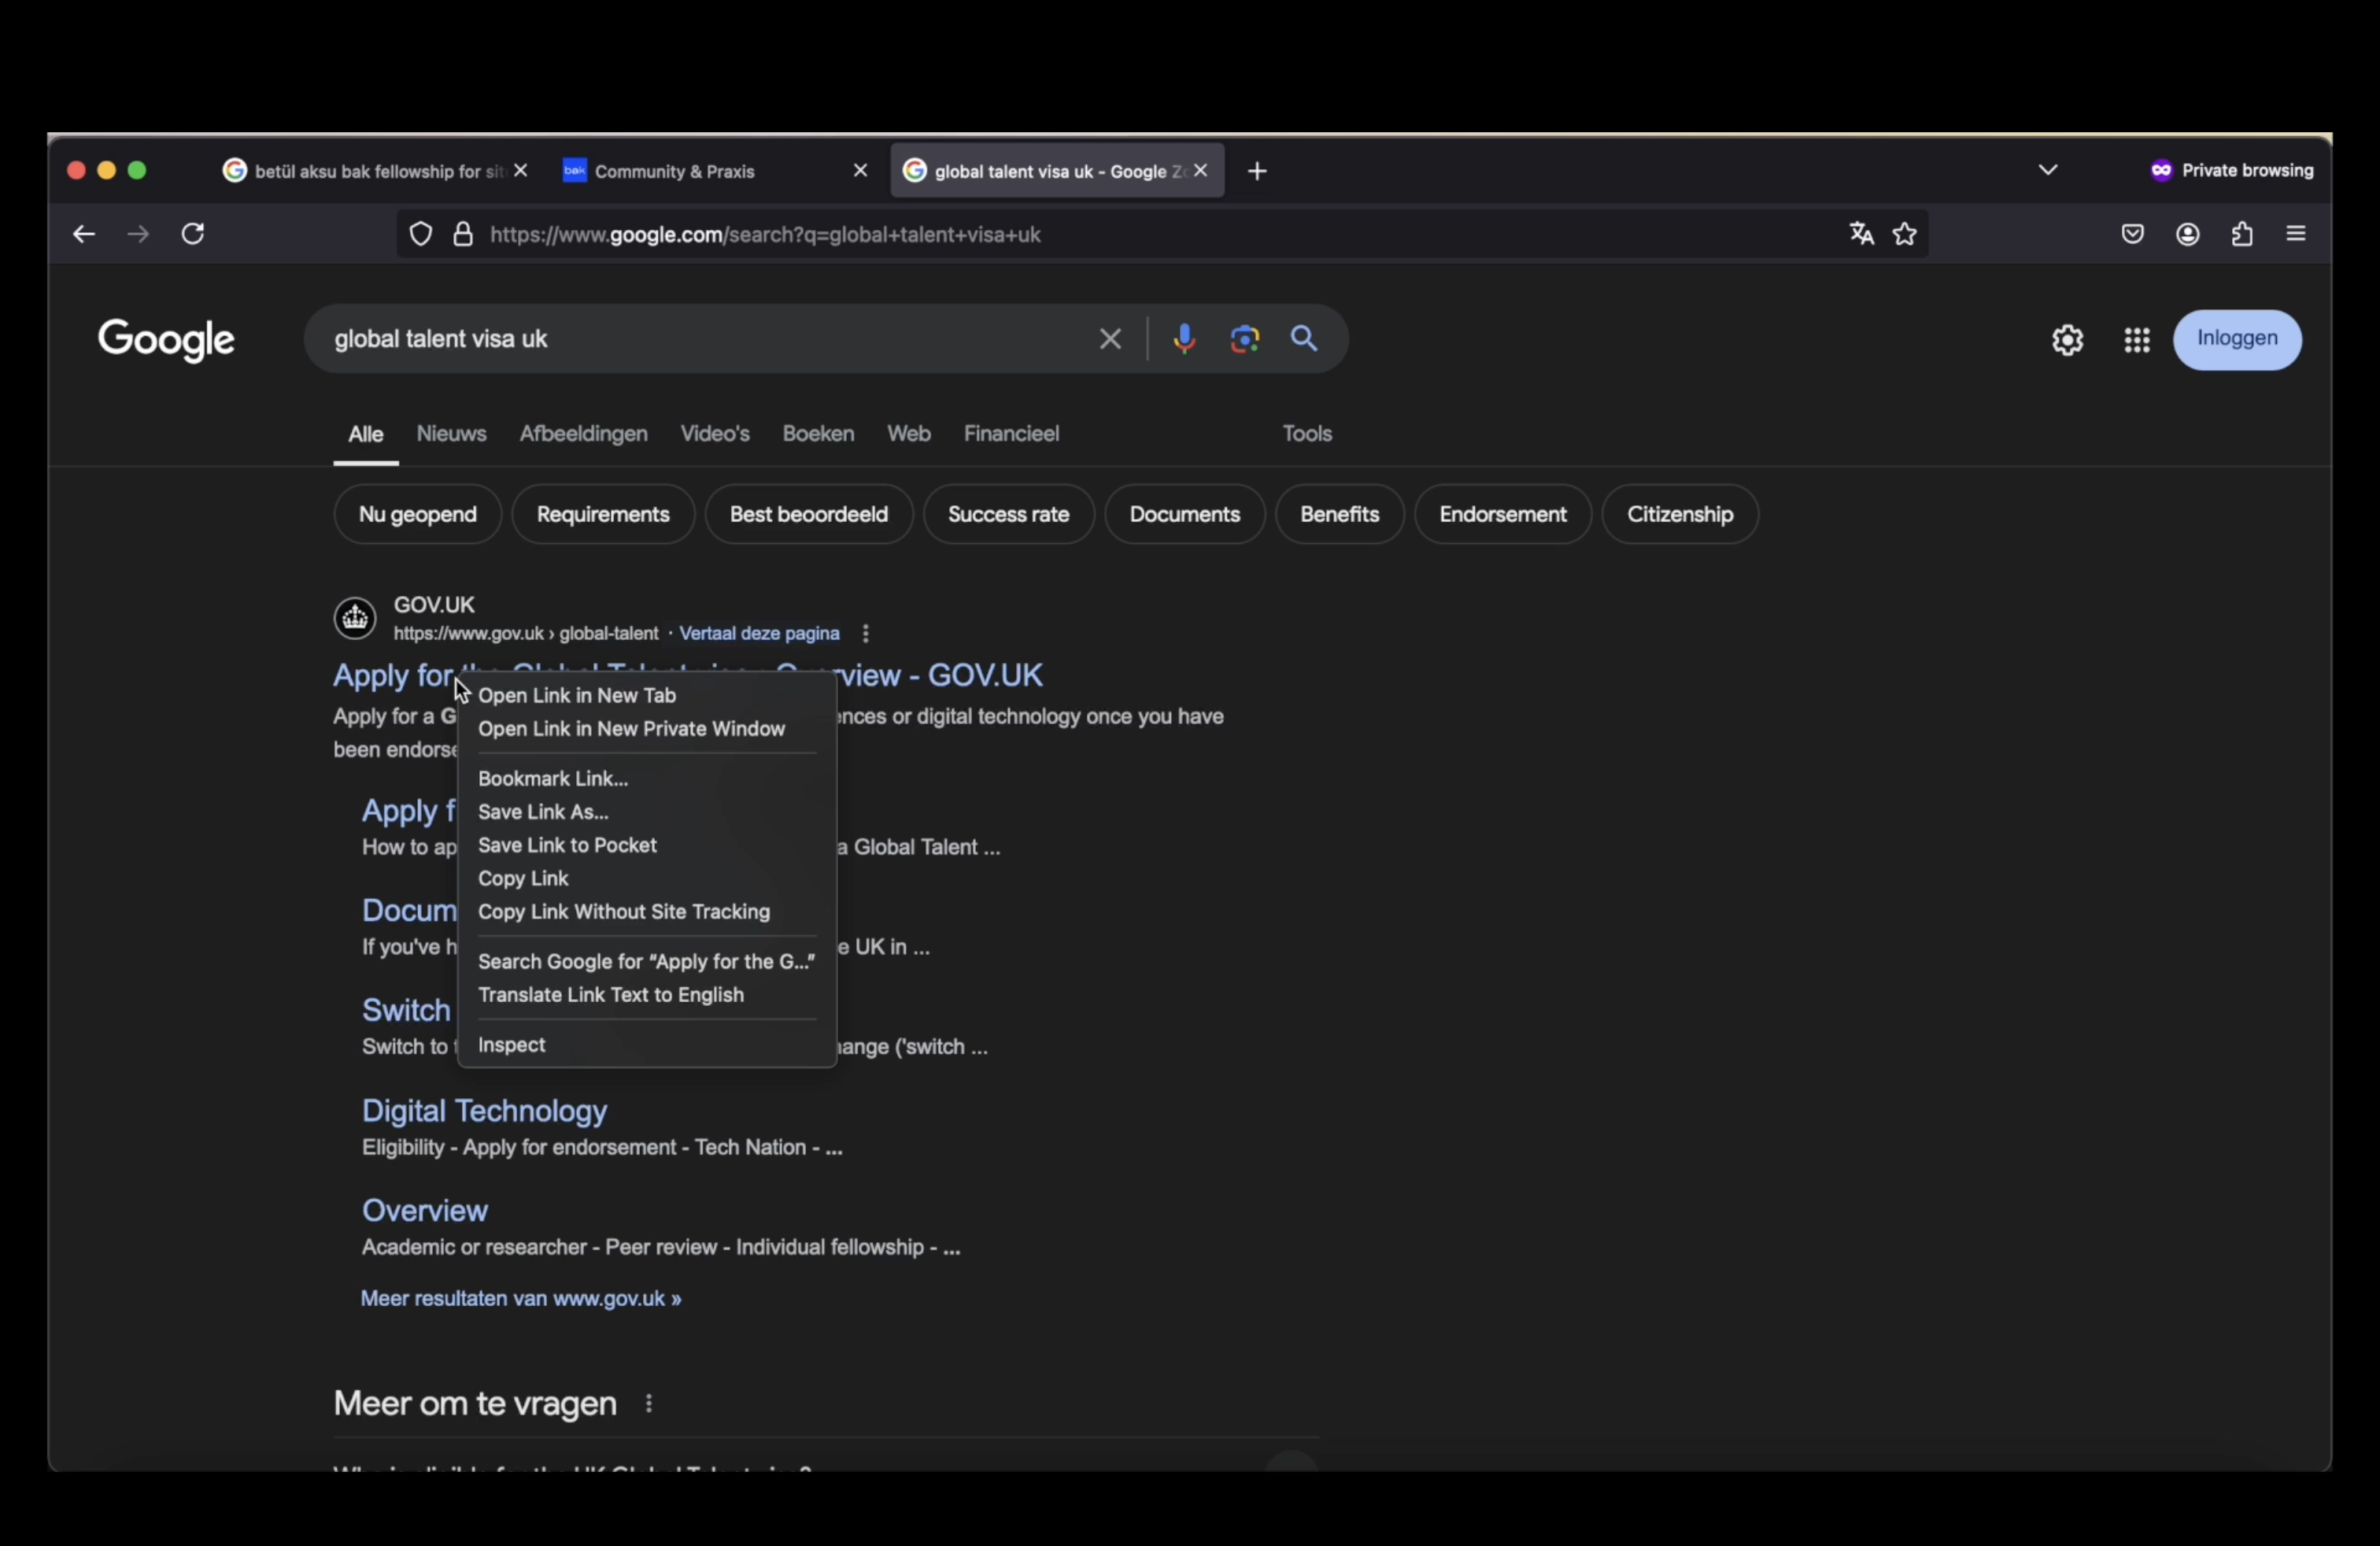Choose Copy Link in context menu

(647, 878)
